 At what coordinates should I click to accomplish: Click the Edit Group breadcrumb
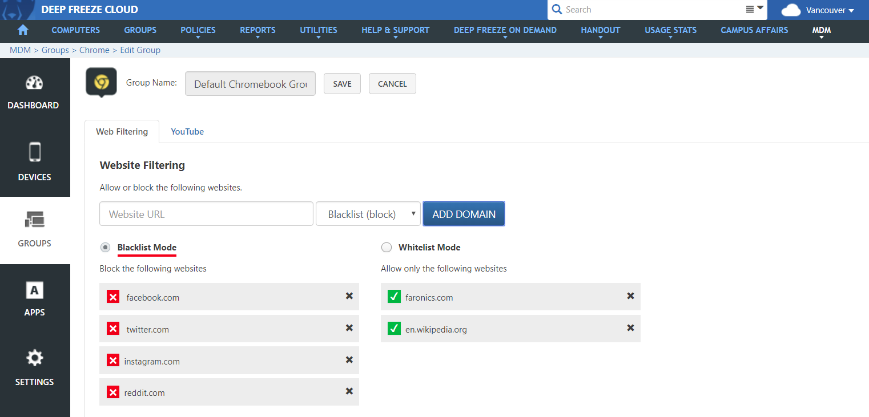click(140, 50)
